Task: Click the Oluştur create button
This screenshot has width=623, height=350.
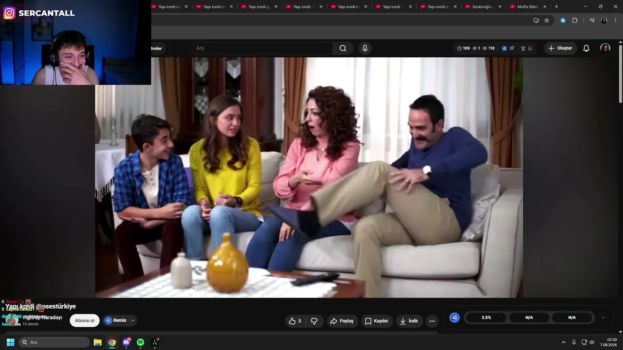Action: pyautogui.click(x=560, y=48)
